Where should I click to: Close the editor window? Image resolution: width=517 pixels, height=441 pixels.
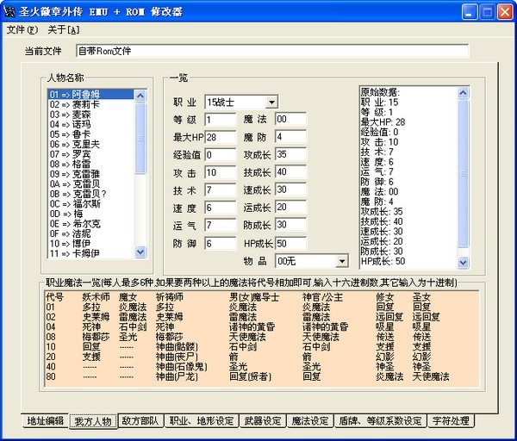(505, 12)
